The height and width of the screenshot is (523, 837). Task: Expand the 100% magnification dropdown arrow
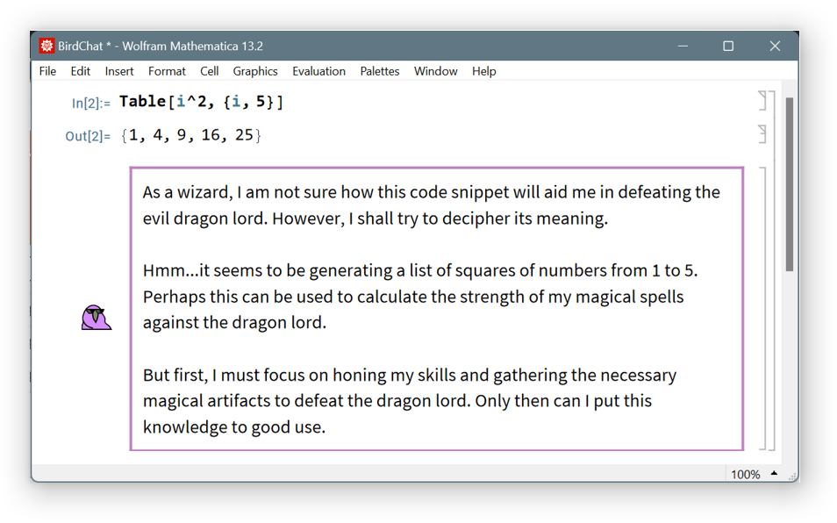(774, 474)
